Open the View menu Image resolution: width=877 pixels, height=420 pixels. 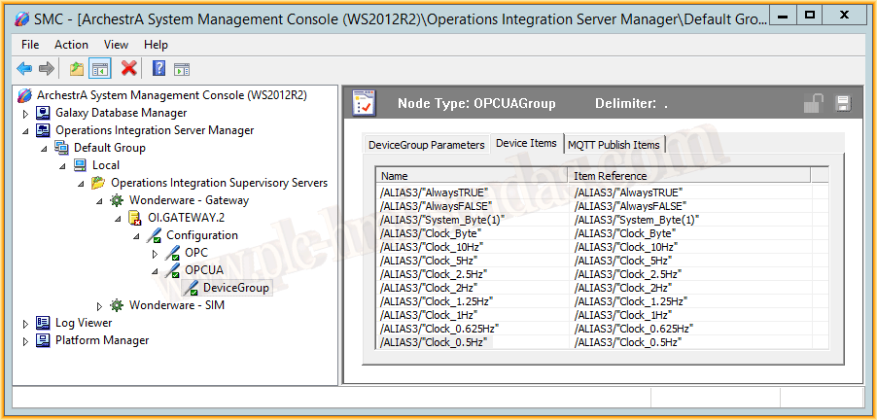coord(116,45)
